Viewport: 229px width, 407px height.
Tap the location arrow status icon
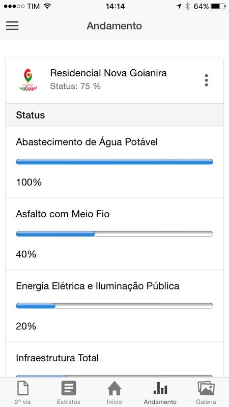pos(179,7)
